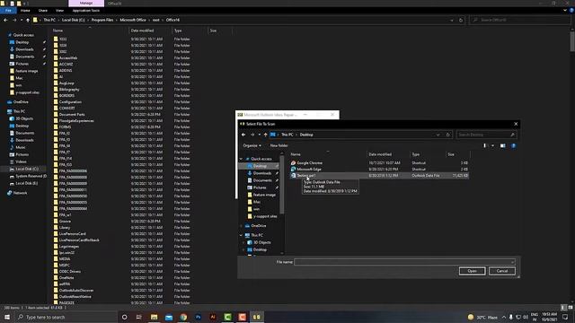Click Program Files in Explorer breadcrumb
This screenshot has height=323, width=575.
click(x=102, y=20)
